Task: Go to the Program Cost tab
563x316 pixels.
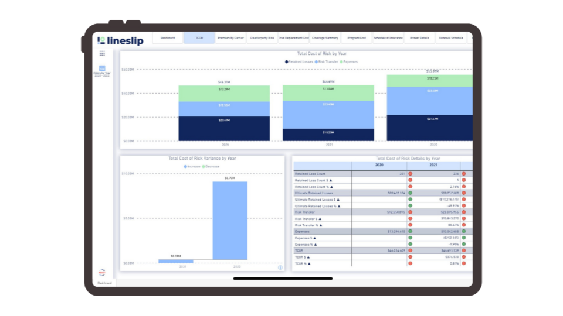Action: click(x=357, y=38)
